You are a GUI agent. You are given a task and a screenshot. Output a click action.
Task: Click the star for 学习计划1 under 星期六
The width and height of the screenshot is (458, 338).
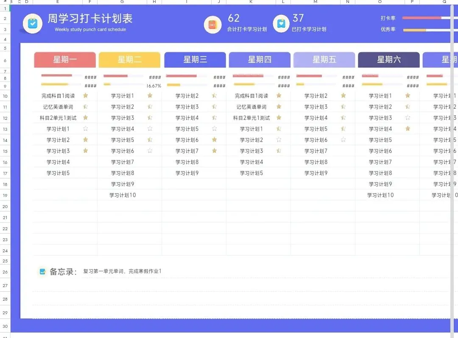408,96
